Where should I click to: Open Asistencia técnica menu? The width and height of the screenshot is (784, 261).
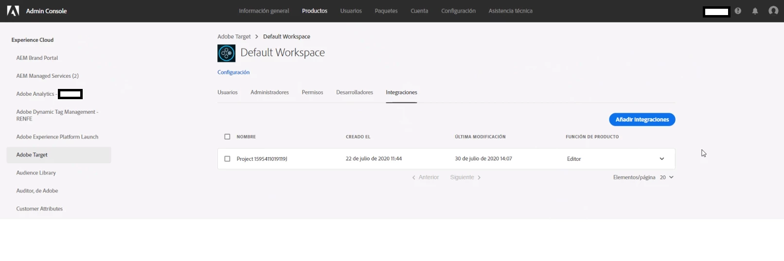511,11
